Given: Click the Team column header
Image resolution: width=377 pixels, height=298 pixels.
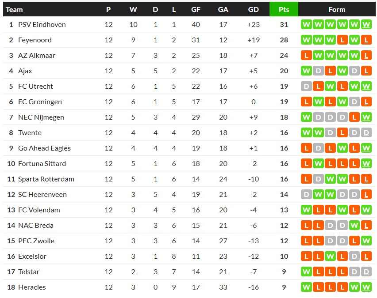Looking at the screenshot, I should pos(15,9).
